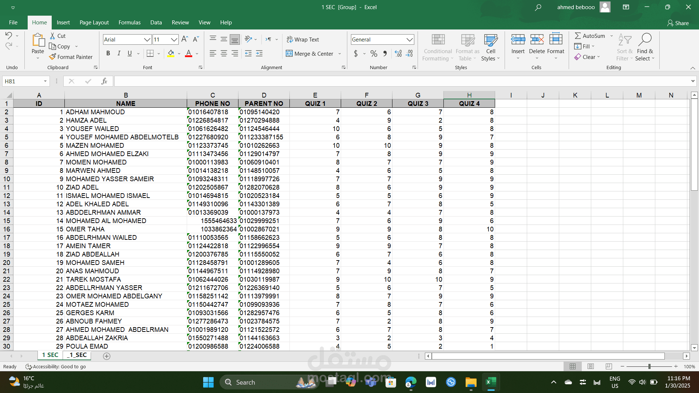
Task: Click the Paste clipboard icon
Action: [x=38, y=40]
